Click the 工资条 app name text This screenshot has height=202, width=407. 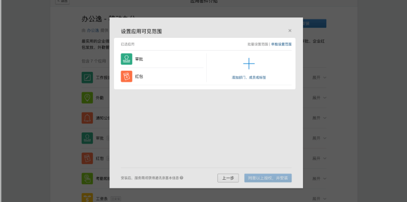point(102,199)
